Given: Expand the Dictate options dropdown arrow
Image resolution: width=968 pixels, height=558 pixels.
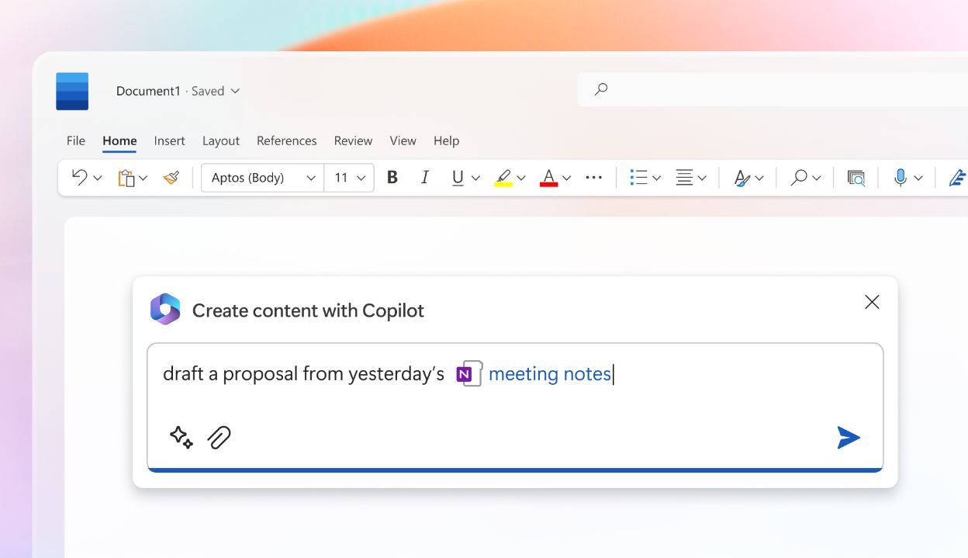Looking at the screenshot, I should point(918,178).
